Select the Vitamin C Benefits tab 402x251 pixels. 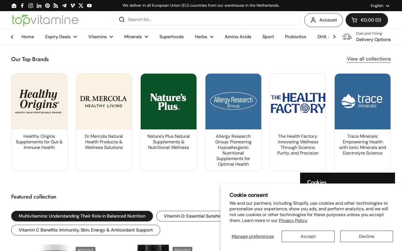[x=86, y=230]
